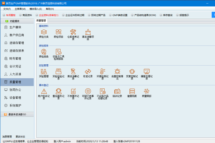Open 报警提示 toolbar item

pos(183,15)
